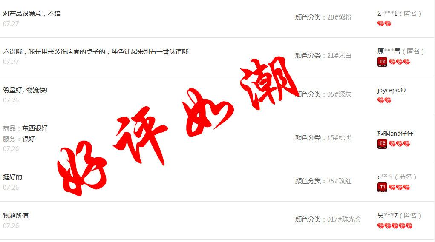Click T2 badge under 桐桐and仔仔
This screenshot has height=242, width=435.
tap(382, 144)
